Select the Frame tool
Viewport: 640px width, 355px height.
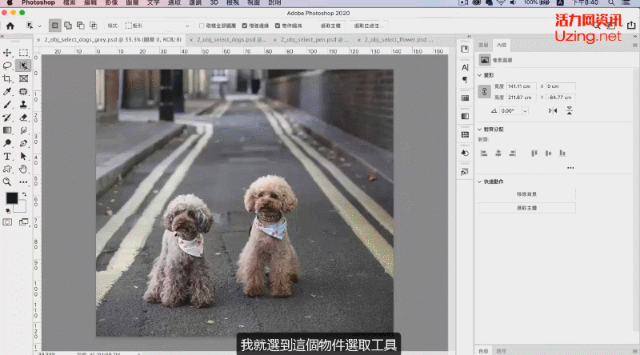[x=24, y=78]
